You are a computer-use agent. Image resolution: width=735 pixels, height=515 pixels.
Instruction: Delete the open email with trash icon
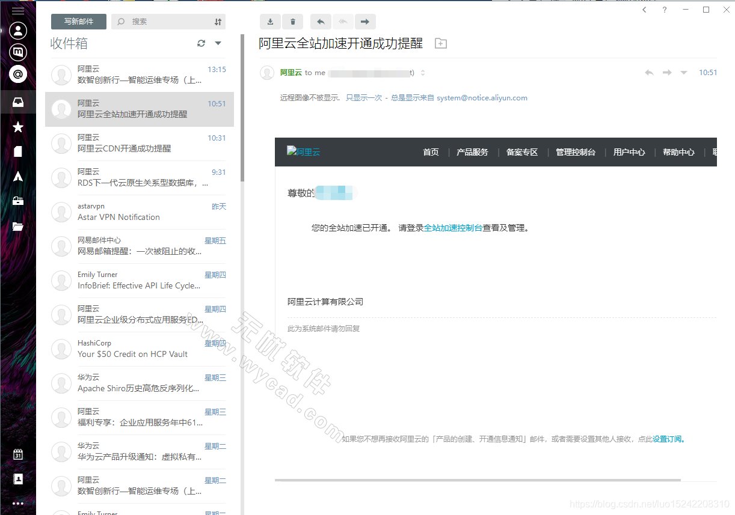(293, 21)
